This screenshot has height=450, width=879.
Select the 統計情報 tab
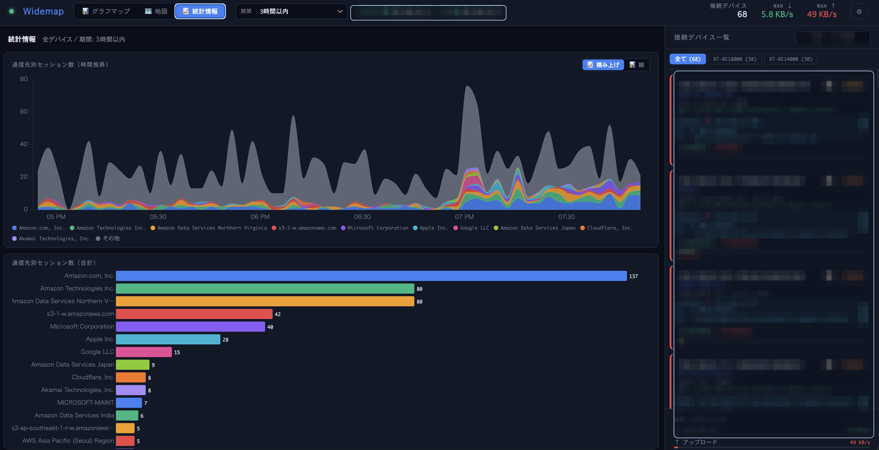200,11
